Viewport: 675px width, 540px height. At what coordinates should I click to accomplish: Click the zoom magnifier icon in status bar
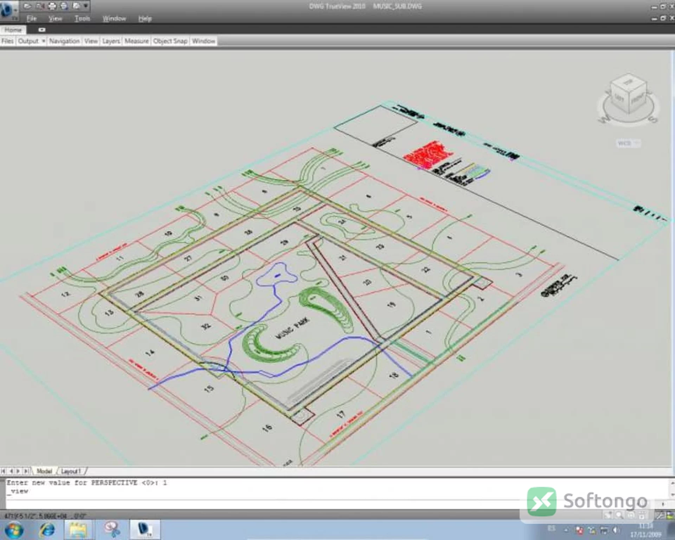click(x=619, y=515)
